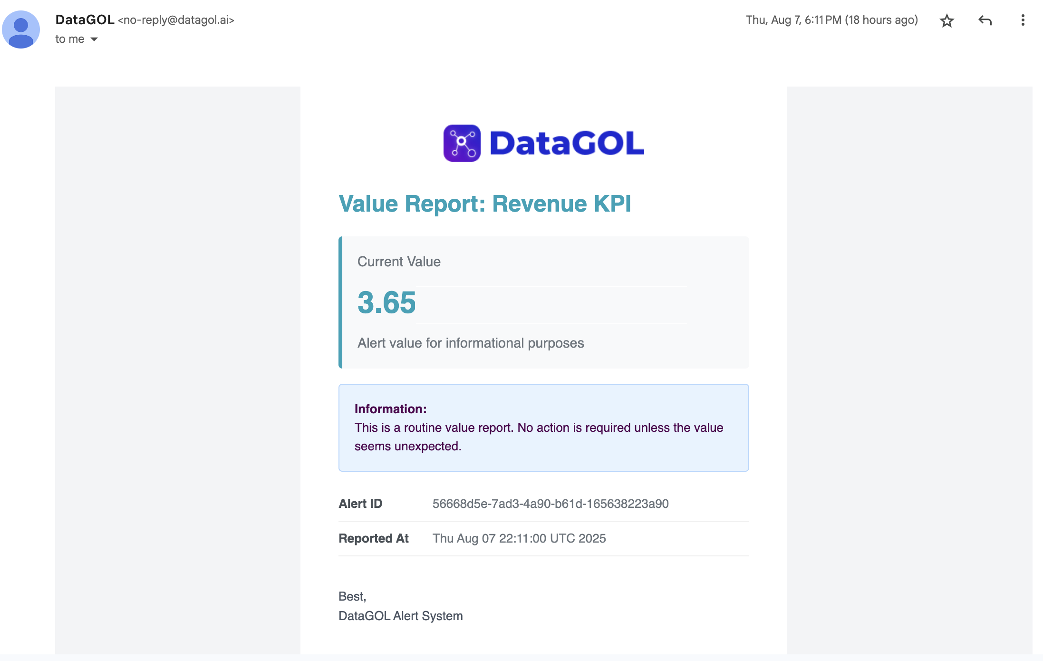The width and height of the screenshot is (1043, 661).
Task: Click the Information: heading
Action: (x=390, y=409)
